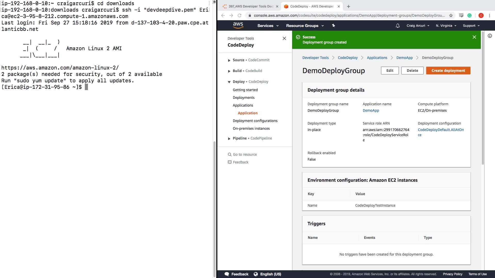Viewport: 495px width, 278px height.
Task: Collapse the Deploy CodeDeploy section
Action: pyautogui.click(x=229, y=82)
